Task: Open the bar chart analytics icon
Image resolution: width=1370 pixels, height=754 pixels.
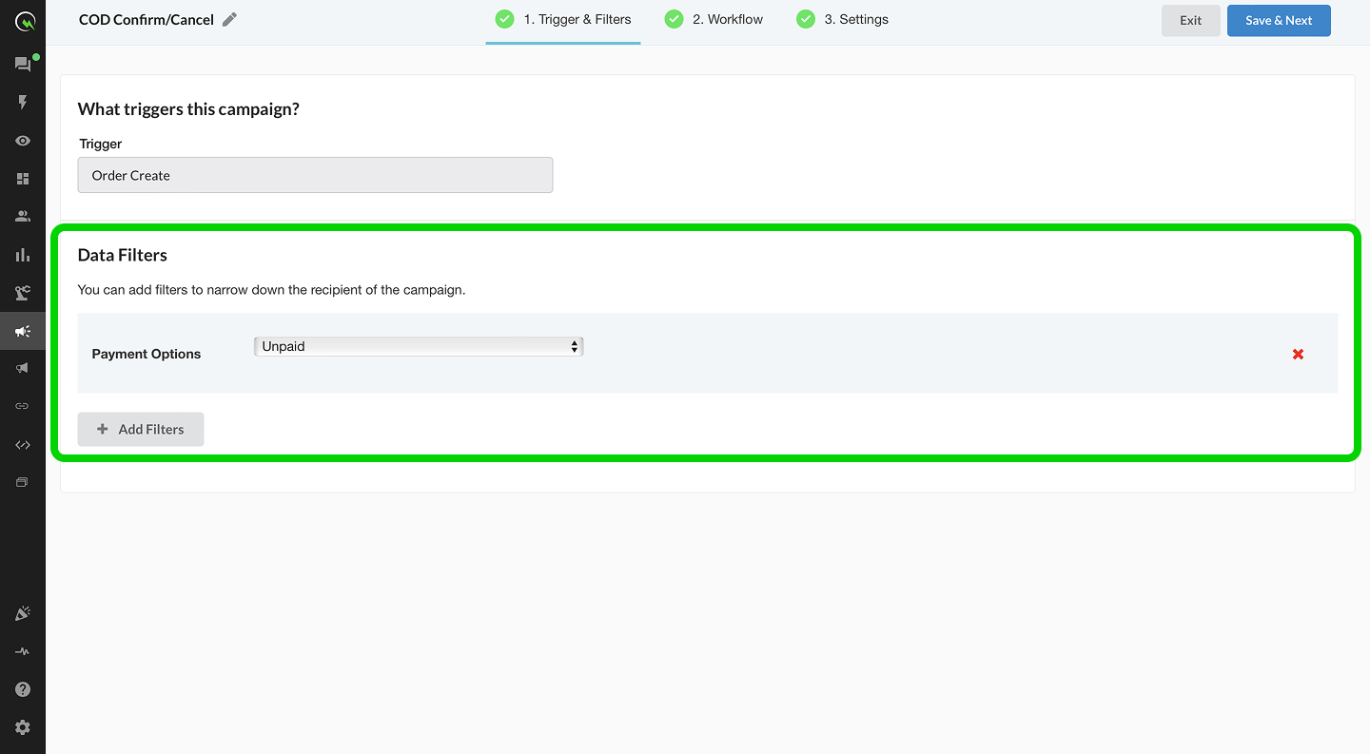Action: point(23,255)
